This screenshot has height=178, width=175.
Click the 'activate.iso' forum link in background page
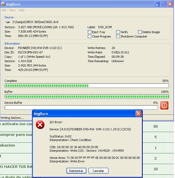coord(16,124)
